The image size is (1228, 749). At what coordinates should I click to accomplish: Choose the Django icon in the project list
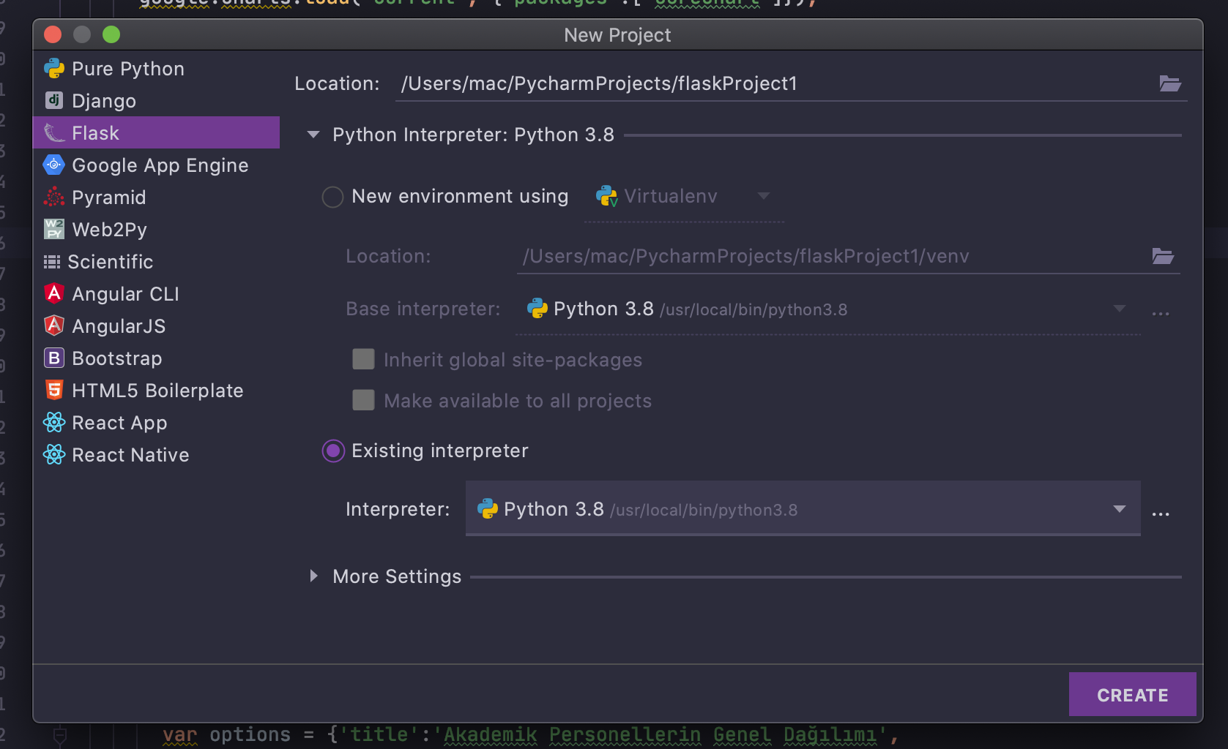click(54, 100)
